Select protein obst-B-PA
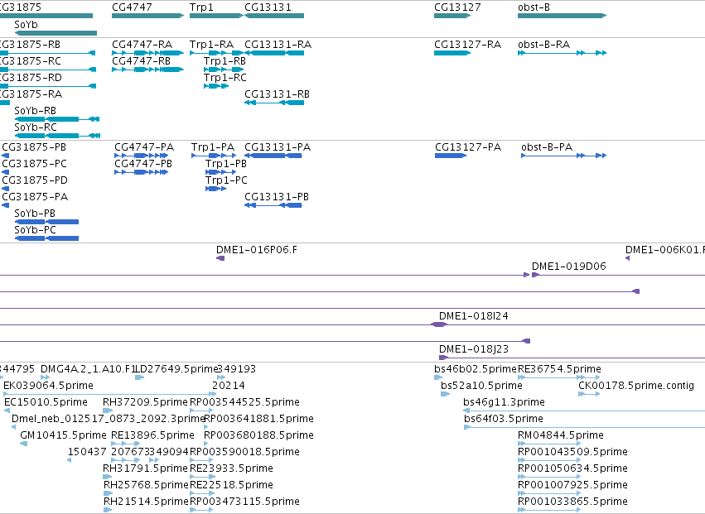The width and height of the screenshot is (705, 514). coord(564,156)
